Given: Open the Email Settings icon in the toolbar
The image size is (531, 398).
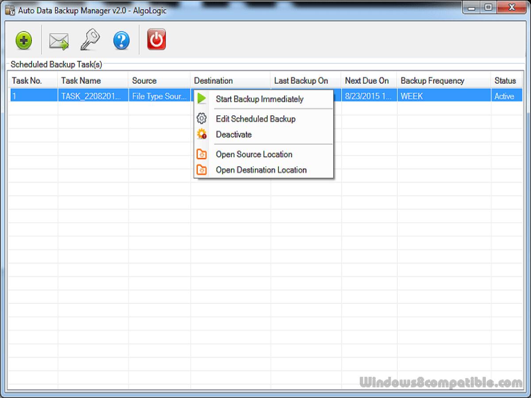Looking at the screenshot, I should point(59,40).
